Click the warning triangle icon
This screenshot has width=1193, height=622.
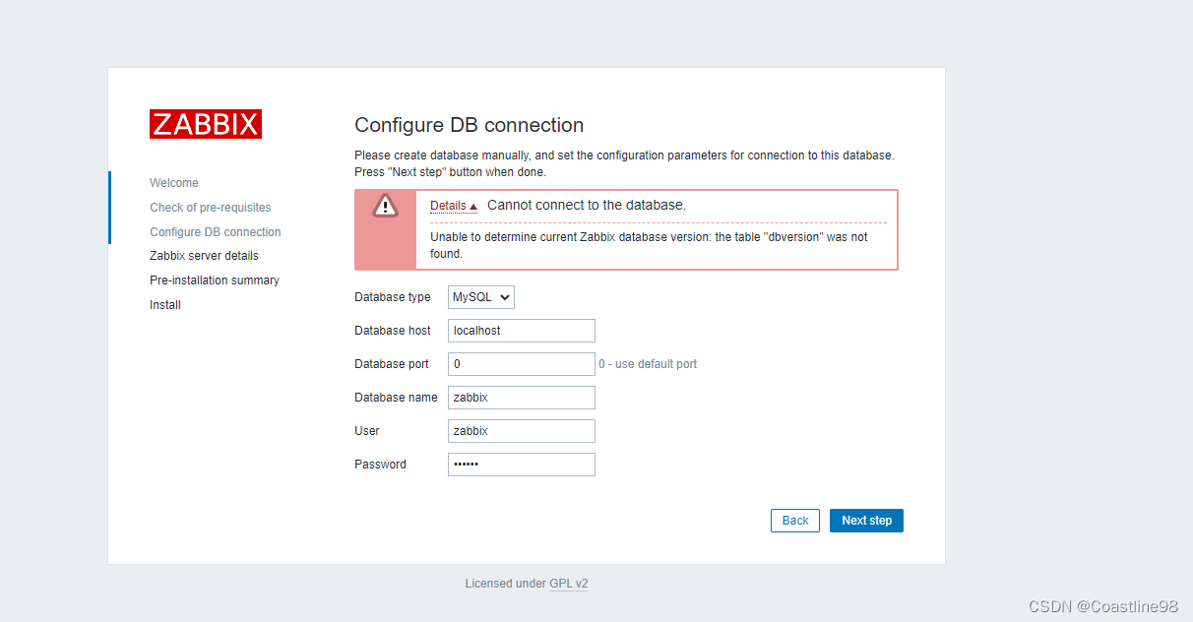[x=385, y=206]
